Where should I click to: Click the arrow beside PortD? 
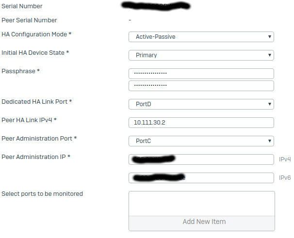point(269,104)
